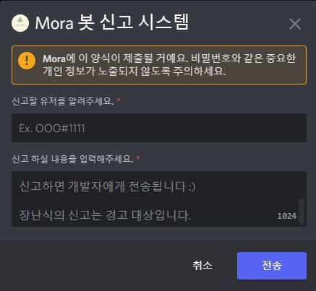Click the privacy warning banner text
The image size is (316, 291).
pos(169,64)
